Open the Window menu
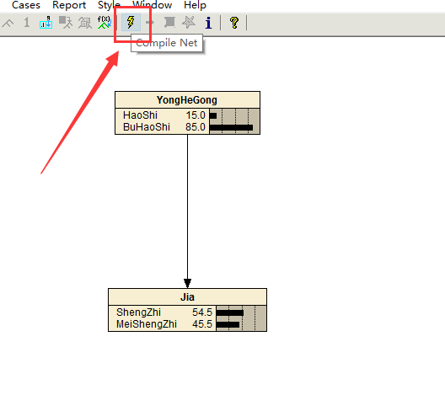Image resolution: width=445 pixels, height=411 pixels. coord(152,5)
